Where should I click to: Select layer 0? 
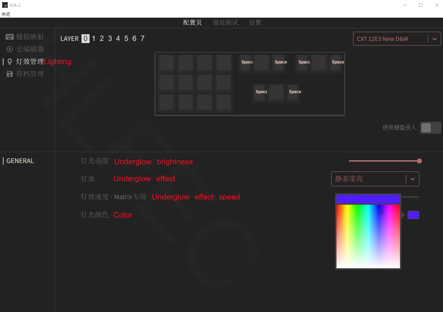[85, 38]
